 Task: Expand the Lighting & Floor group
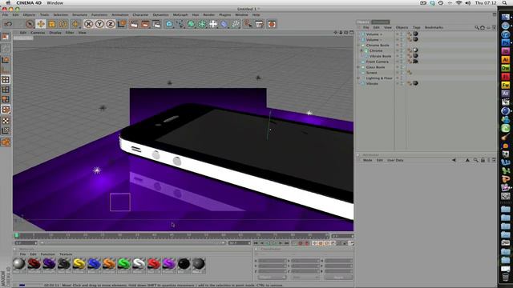pos(358,78)
